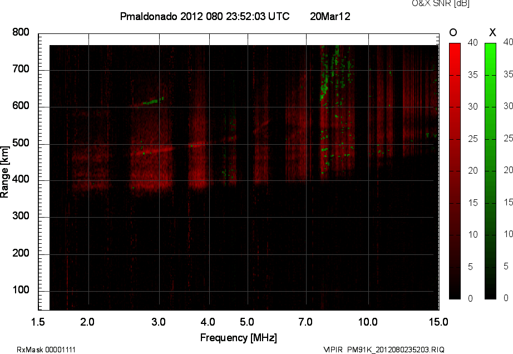513x354 pixels.
Task: Click the 300 range axis tick label
Action: 21,216
